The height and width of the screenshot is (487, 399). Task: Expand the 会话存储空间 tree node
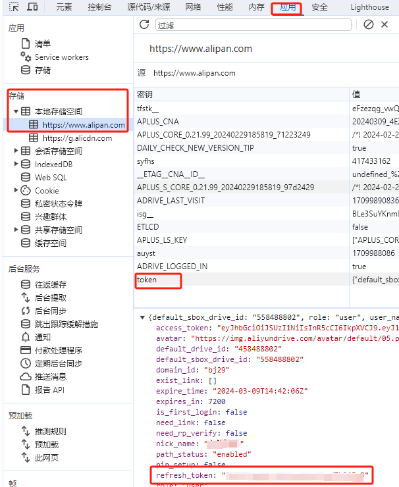pyautogui.click(x=16, y=151)
